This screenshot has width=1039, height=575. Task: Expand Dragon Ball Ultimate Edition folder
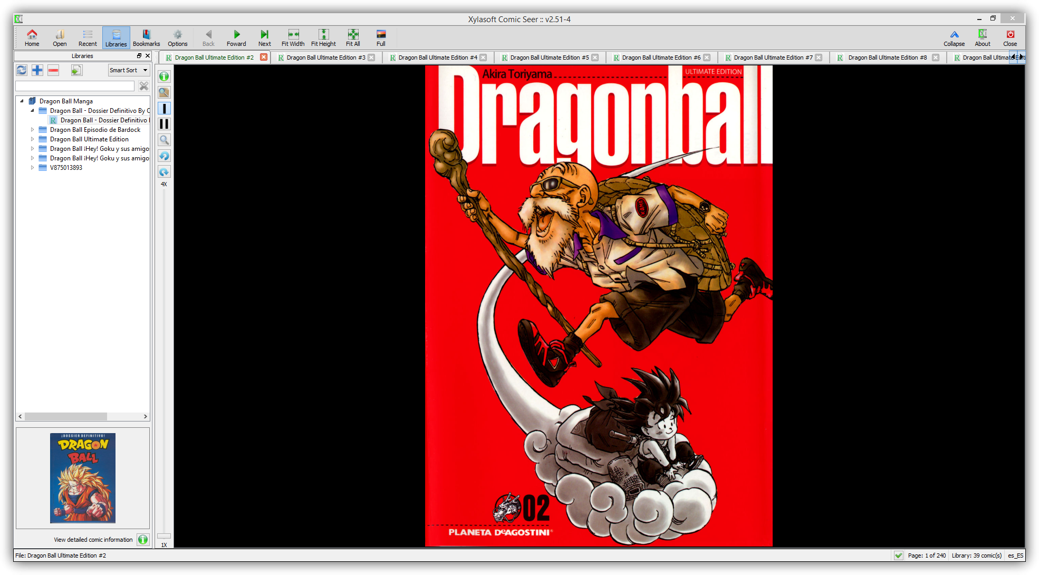pos(32,139)
